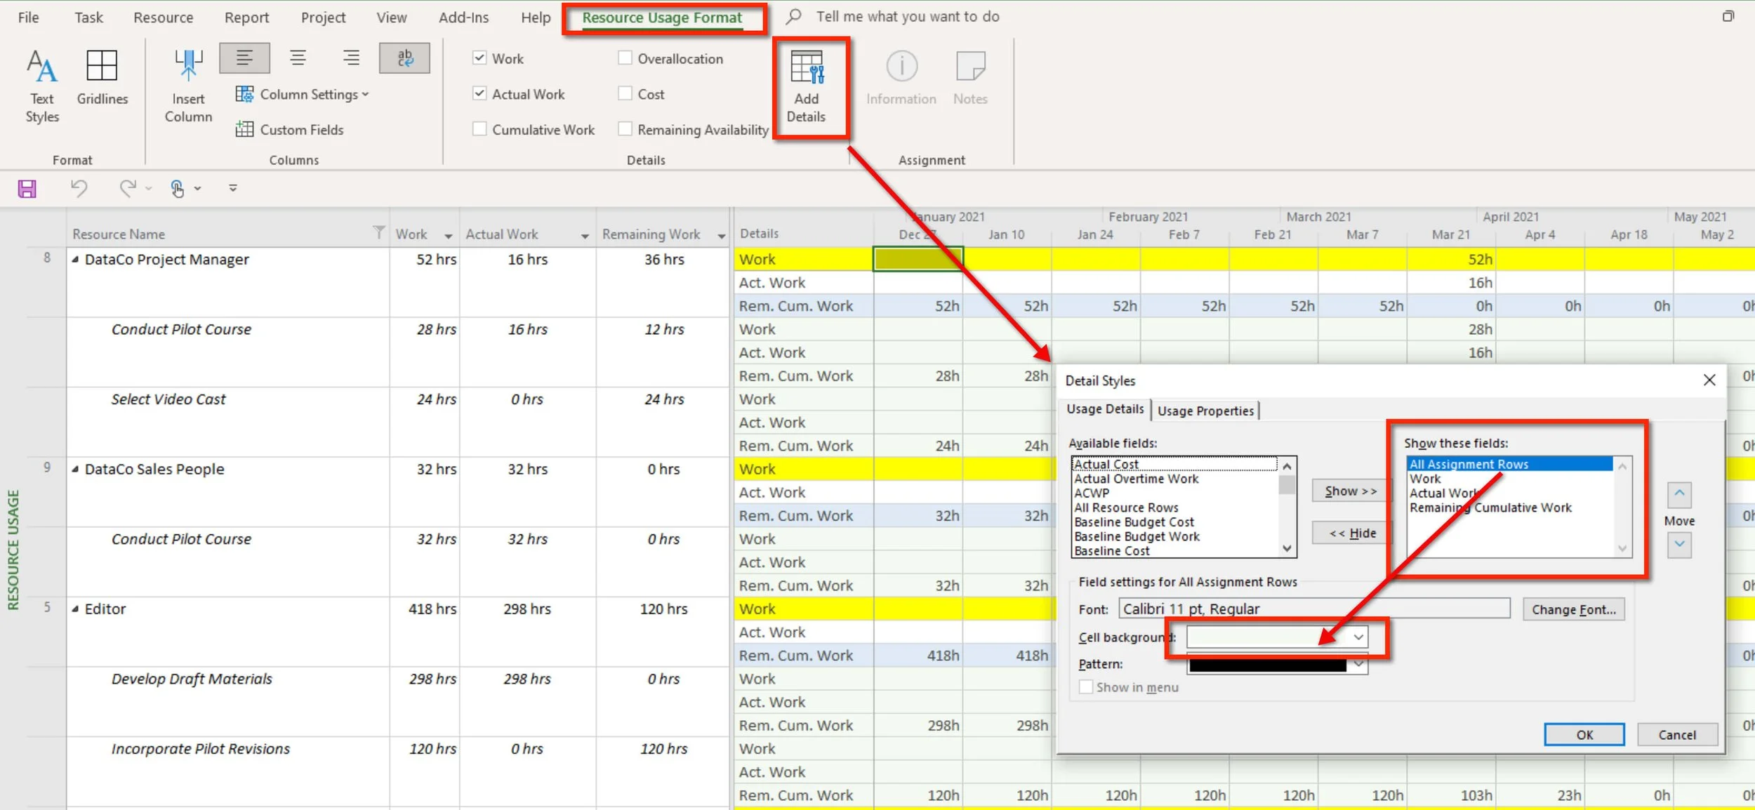The image size is (1755, 810).
Task: Click the Tell me search magnifier icon
Action: pos(793,16)
